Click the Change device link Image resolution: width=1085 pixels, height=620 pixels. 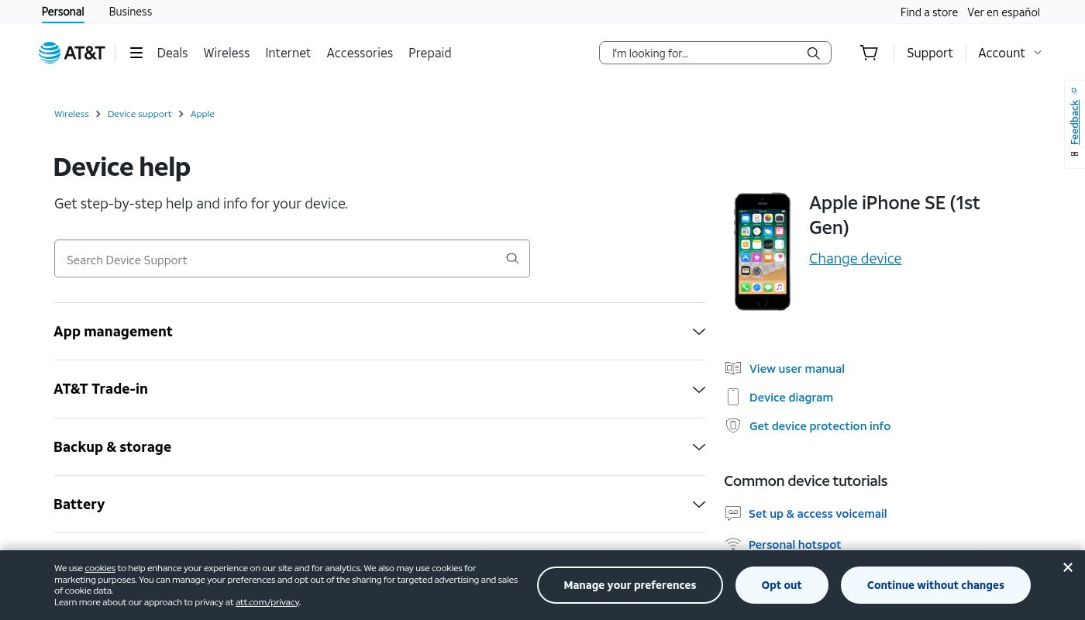click(855, 259)
